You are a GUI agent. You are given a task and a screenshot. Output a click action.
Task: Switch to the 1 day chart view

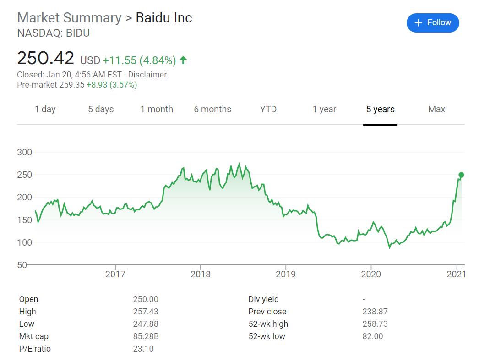click(45, 109)
